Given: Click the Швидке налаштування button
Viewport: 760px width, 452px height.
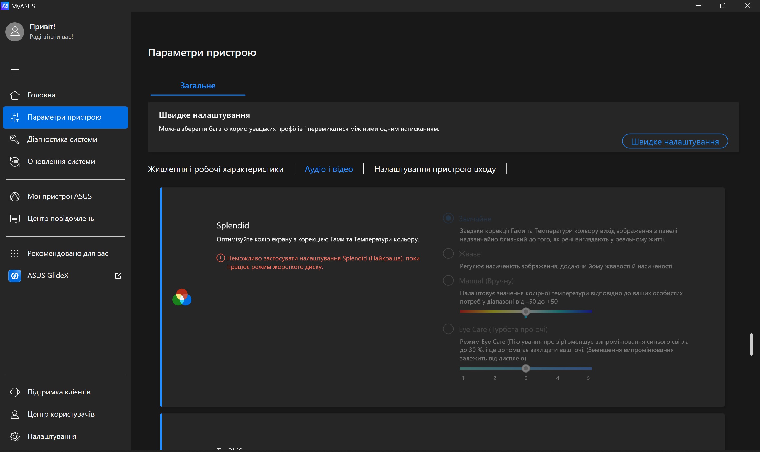Looking at the screenshot, I should point(675,141).
